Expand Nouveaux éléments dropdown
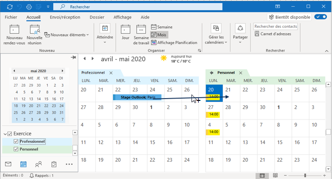Viewport: 332px width, 179px height. point(66,35)
